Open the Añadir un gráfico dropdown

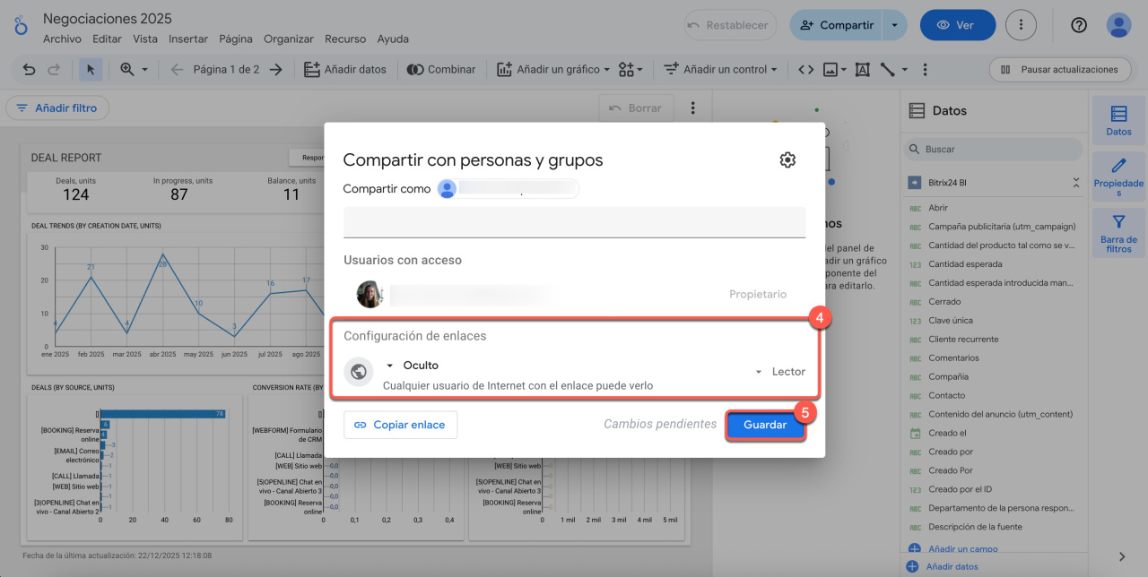pyautogui.click(x=553, y=69)
